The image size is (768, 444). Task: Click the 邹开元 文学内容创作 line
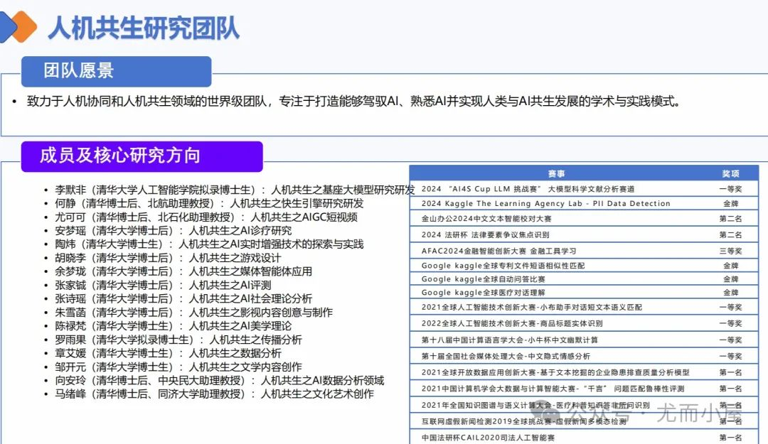pos(178,367)
